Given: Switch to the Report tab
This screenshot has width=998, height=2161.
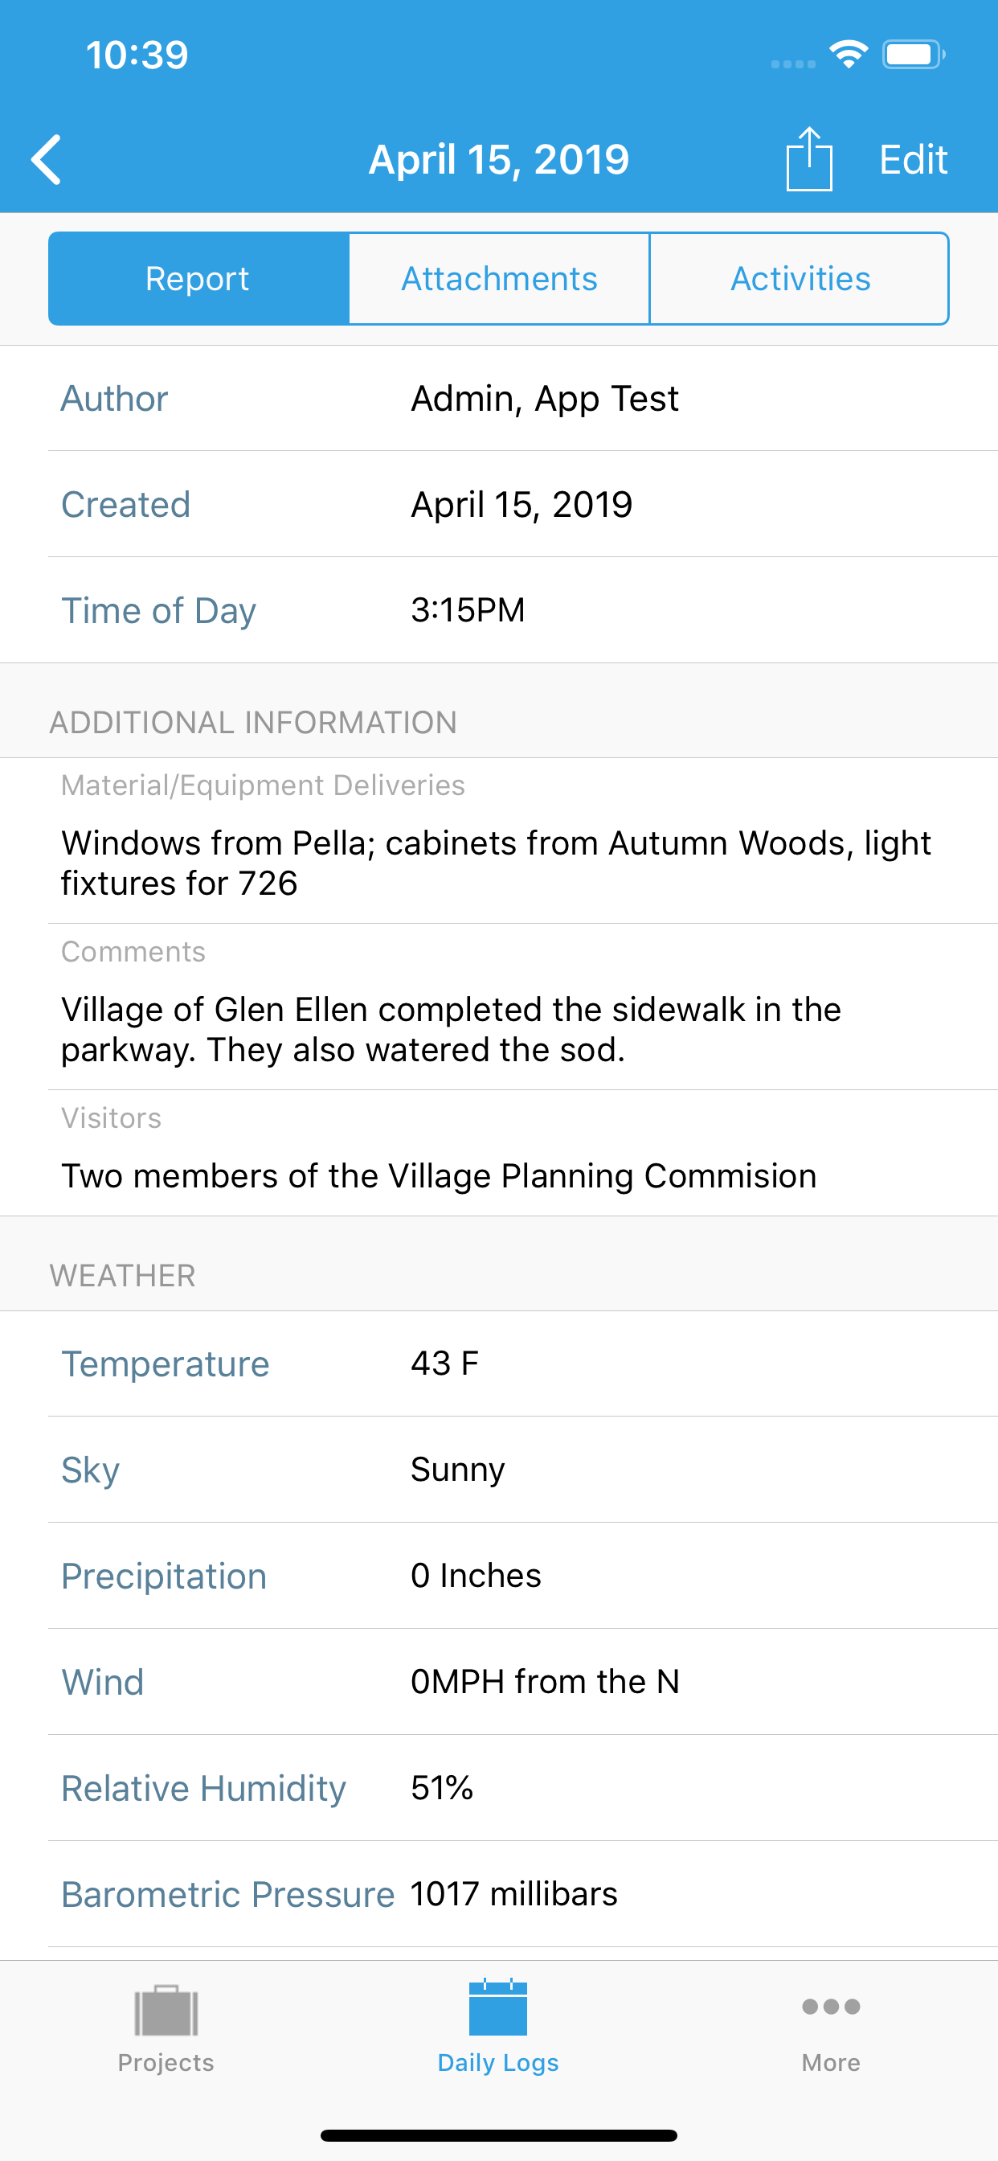Looking at the screenshot, I should tap(198, 278).
